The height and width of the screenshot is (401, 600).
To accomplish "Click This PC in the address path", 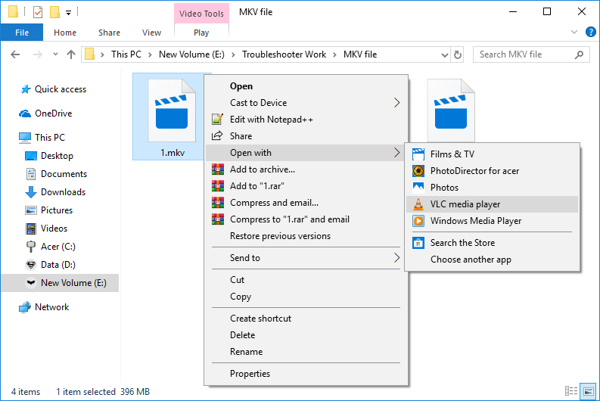I will (x=126, y=54).
